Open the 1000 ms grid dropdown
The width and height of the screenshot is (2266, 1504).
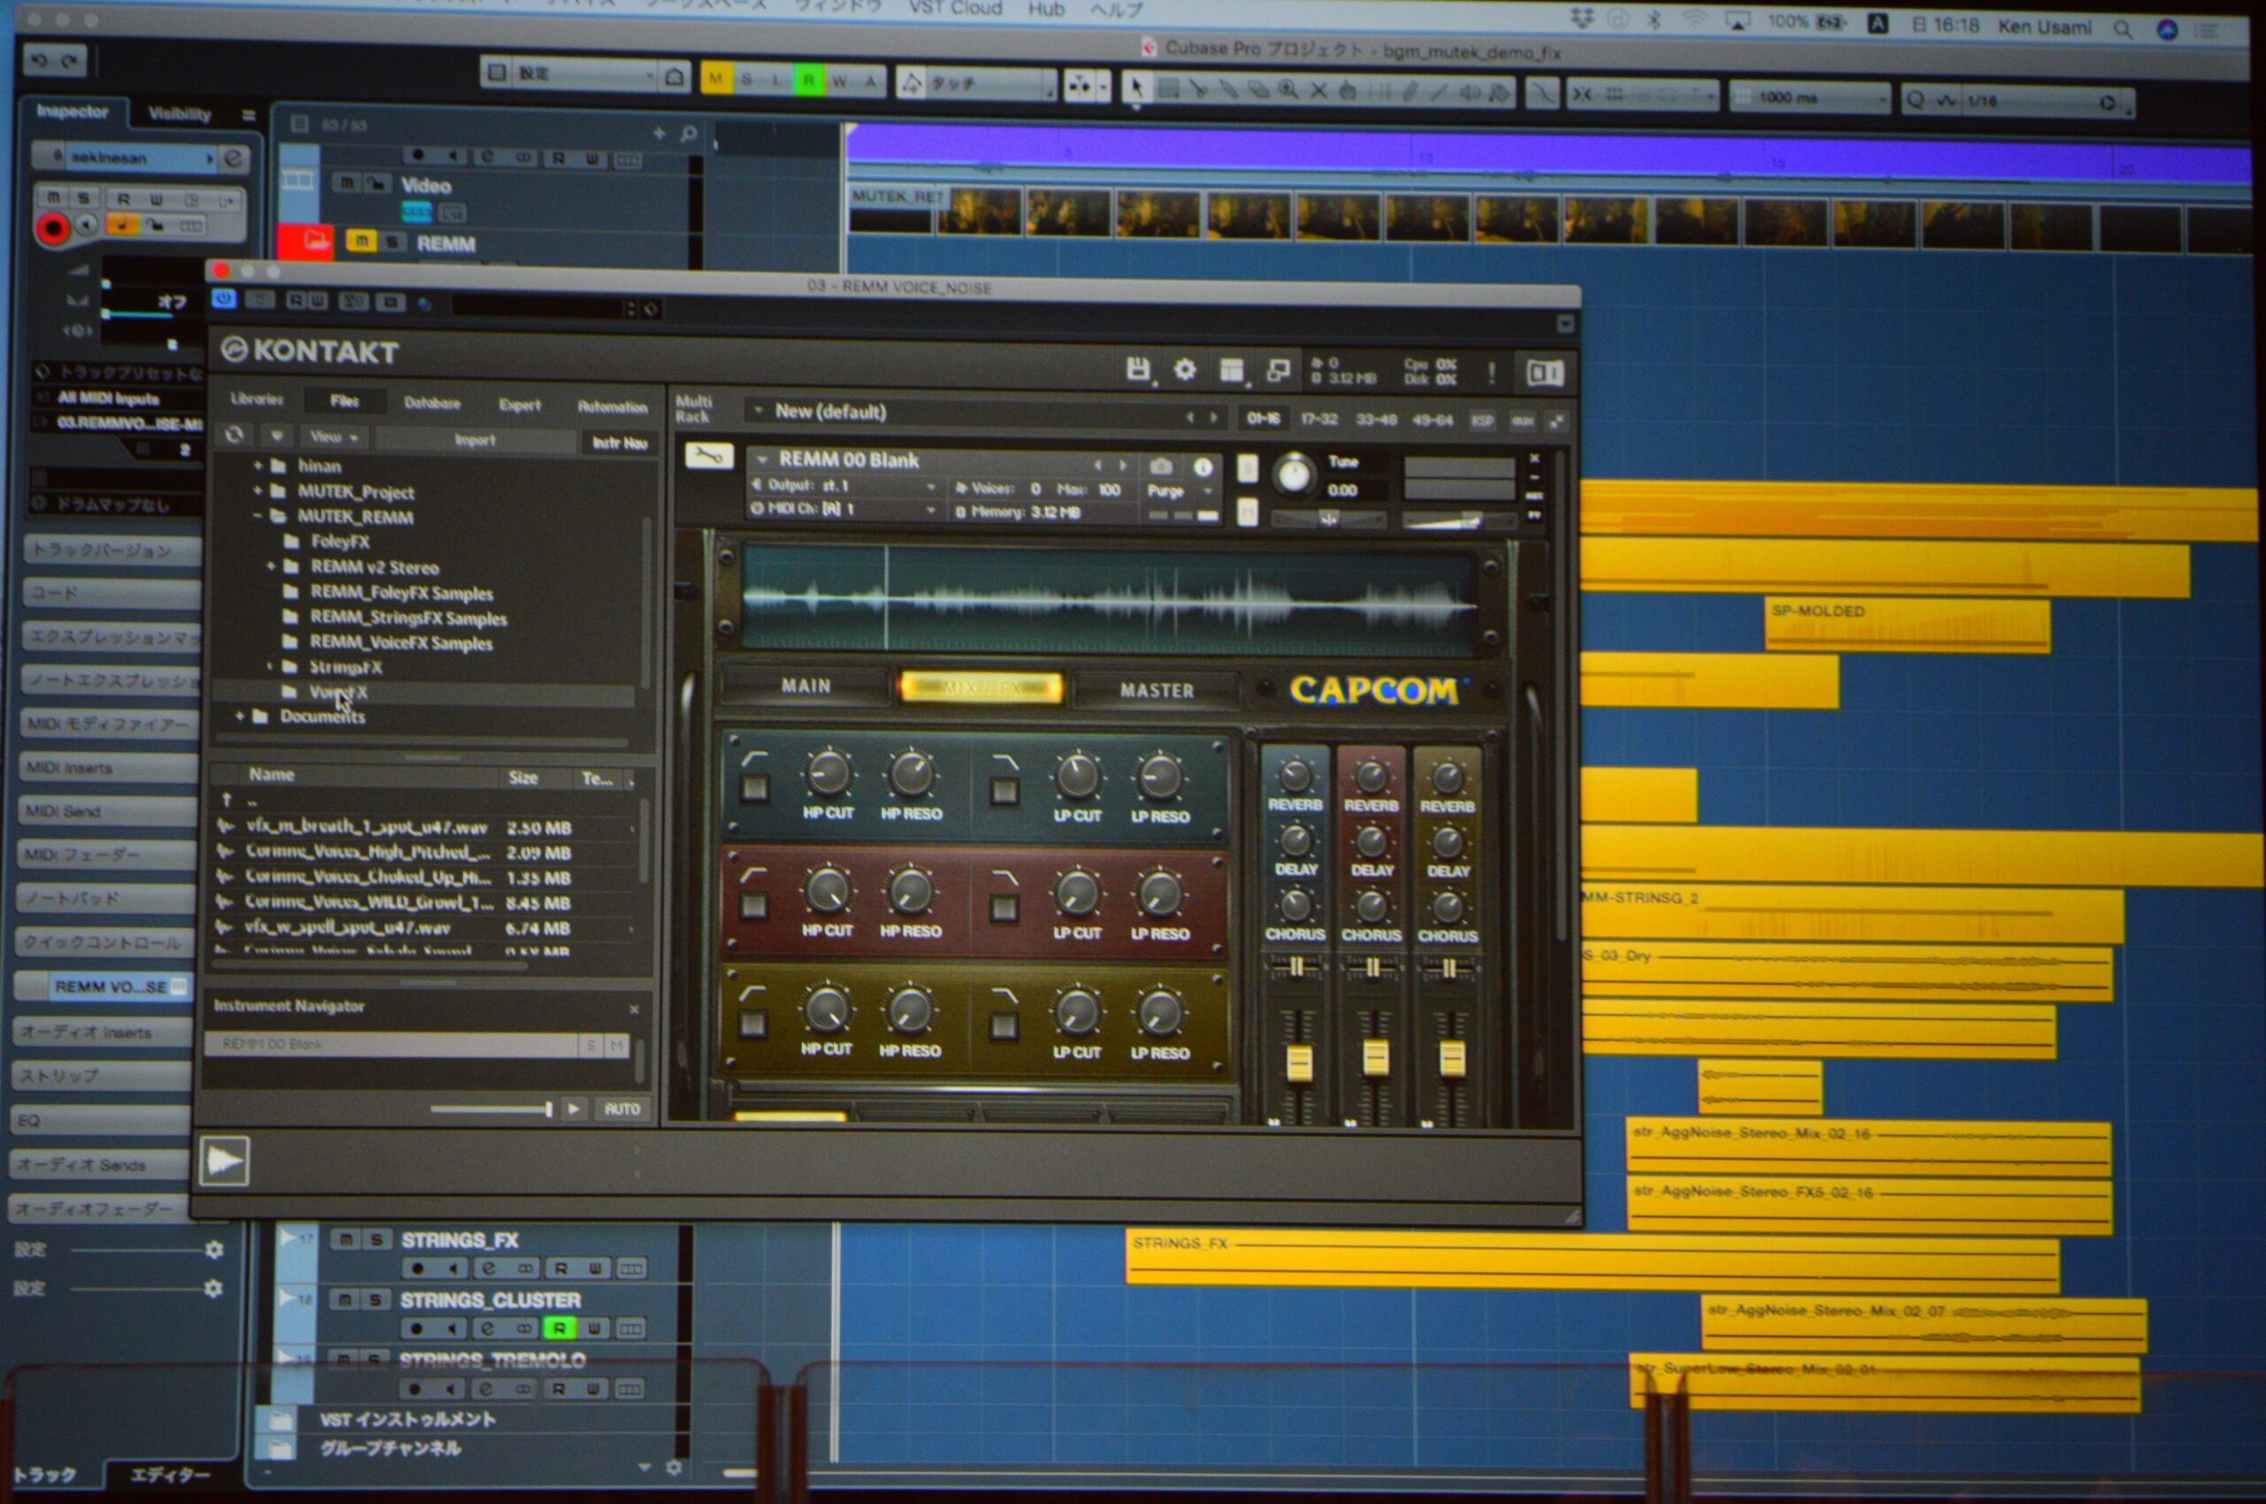(1809, 98)
